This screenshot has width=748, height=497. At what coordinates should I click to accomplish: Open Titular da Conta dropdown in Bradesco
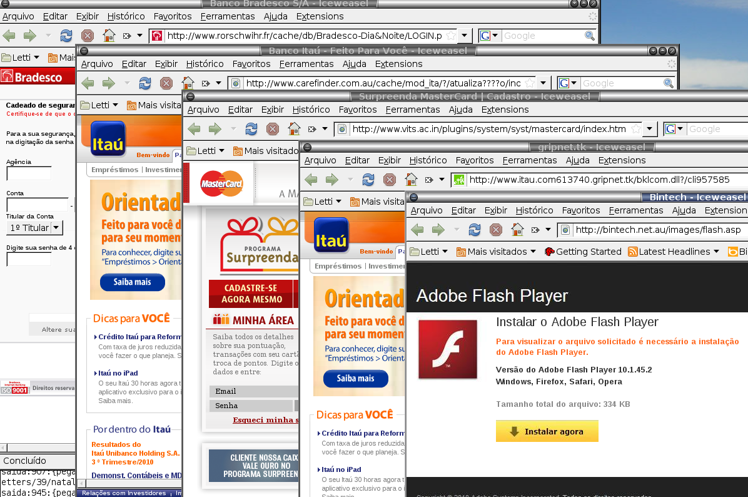pos(34,228)
